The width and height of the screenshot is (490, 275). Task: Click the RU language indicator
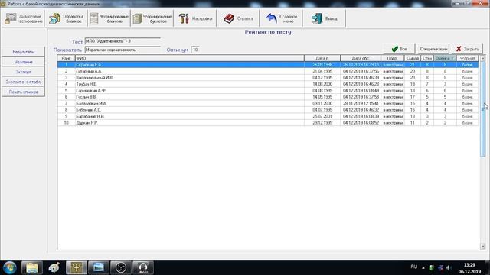[x=413, y=267]
